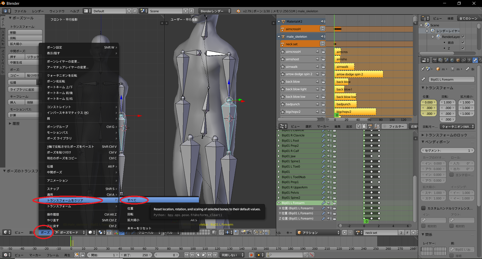Click the record auto-keyframe button
The image size is (482, 259).
pyautogui.click(x=251, y=255)
